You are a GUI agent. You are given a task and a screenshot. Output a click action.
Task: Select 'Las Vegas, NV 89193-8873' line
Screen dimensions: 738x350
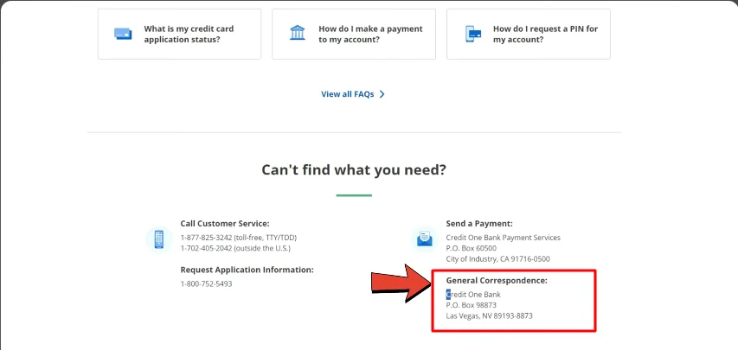(490, 315)
